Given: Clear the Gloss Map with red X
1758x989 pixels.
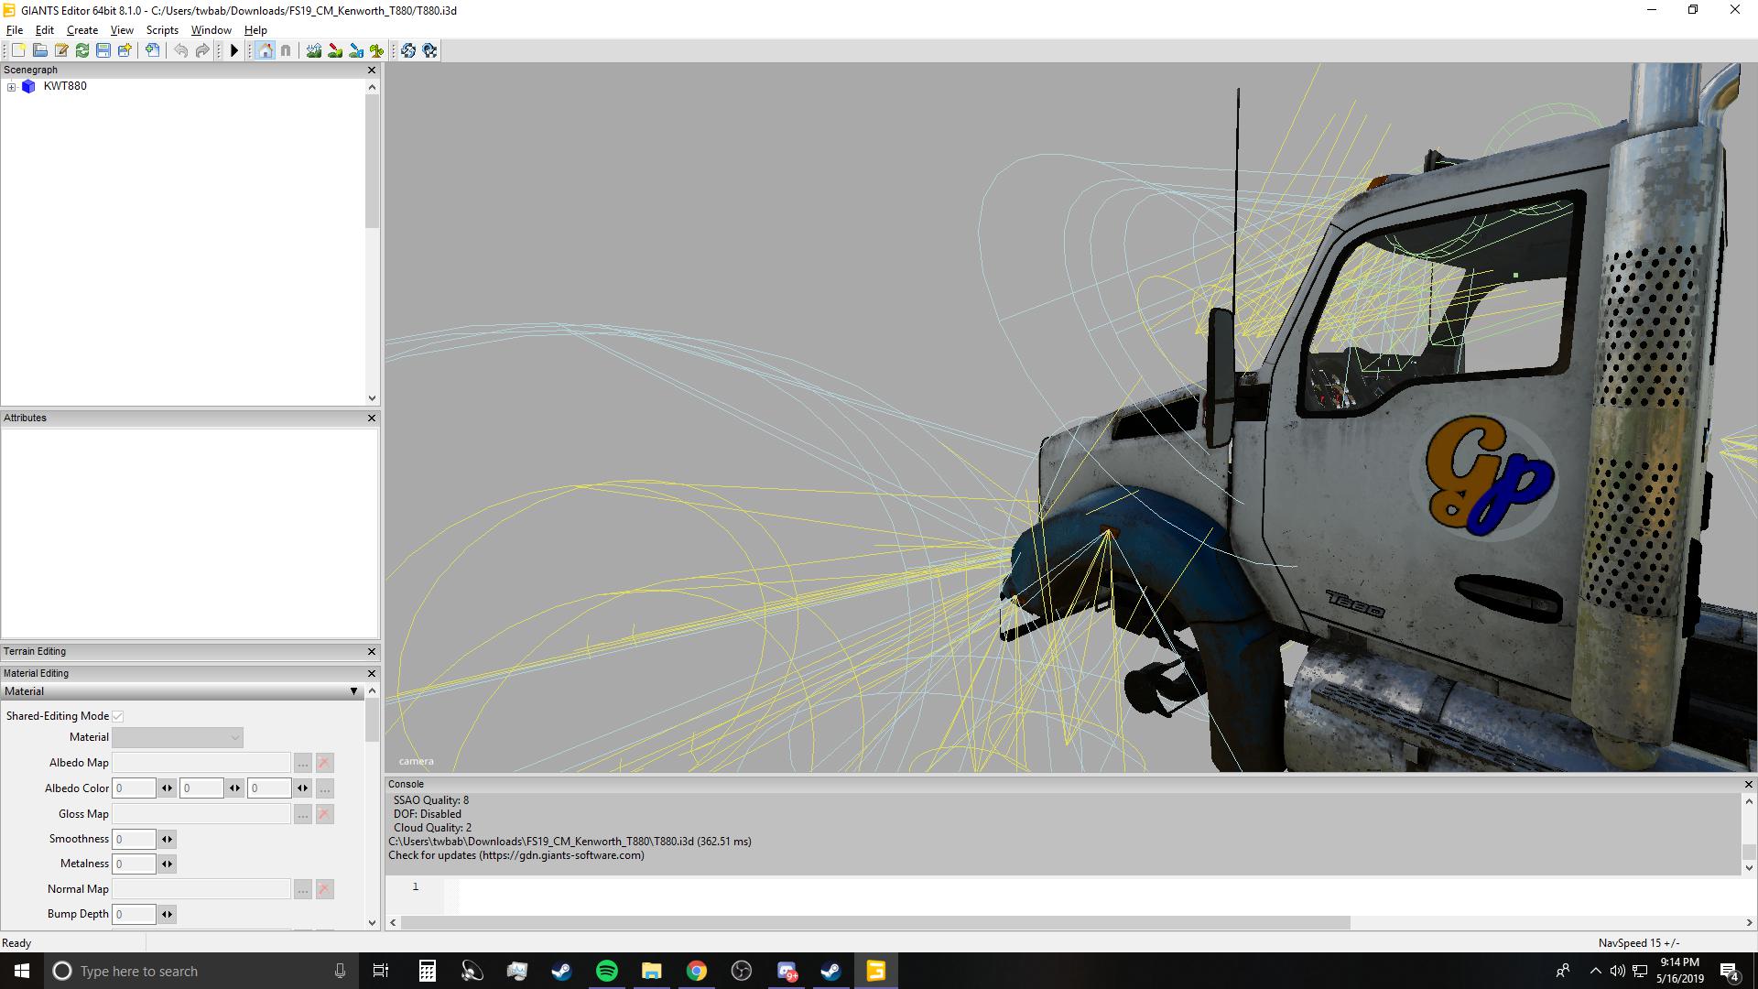Looking at the screenshot, I should coord(324,814).
